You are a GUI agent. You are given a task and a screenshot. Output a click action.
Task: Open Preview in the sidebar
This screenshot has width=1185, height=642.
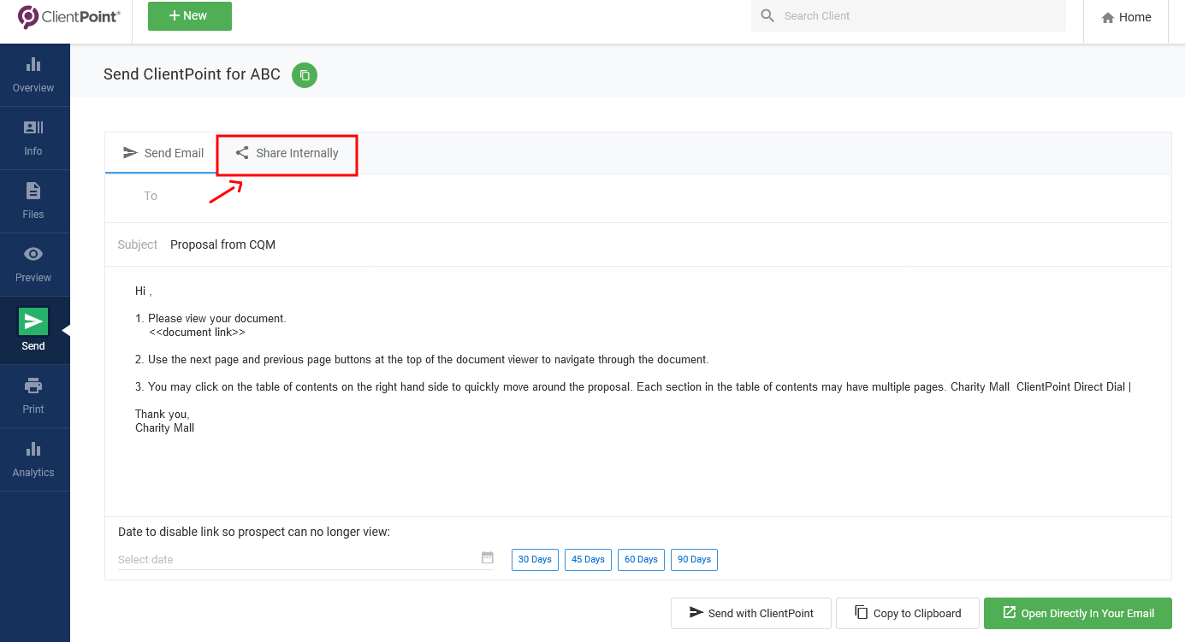pos(33,265)
